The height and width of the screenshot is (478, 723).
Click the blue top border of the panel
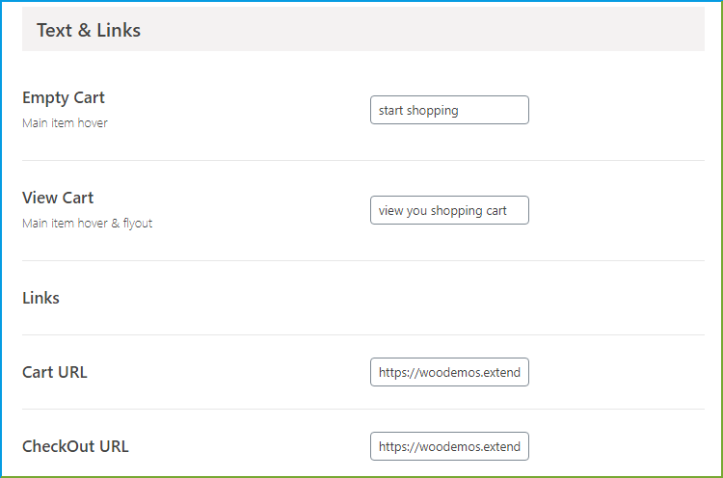pyautogui.click(x=361, y=1)
